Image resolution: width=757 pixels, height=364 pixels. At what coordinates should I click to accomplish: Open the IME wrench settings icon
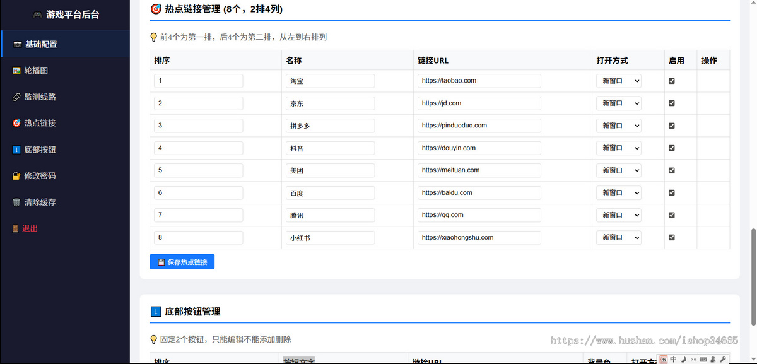[x=723, y=359]
